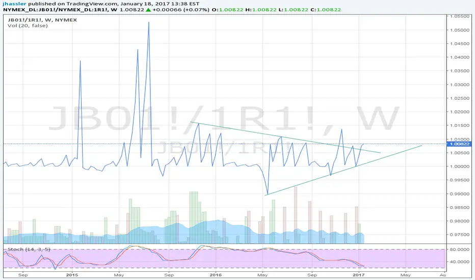Click the May 2016 low point near 0.99000
The width and height of the screenshot is (475, 280).
pyautogui.click(x=268, y=194)
